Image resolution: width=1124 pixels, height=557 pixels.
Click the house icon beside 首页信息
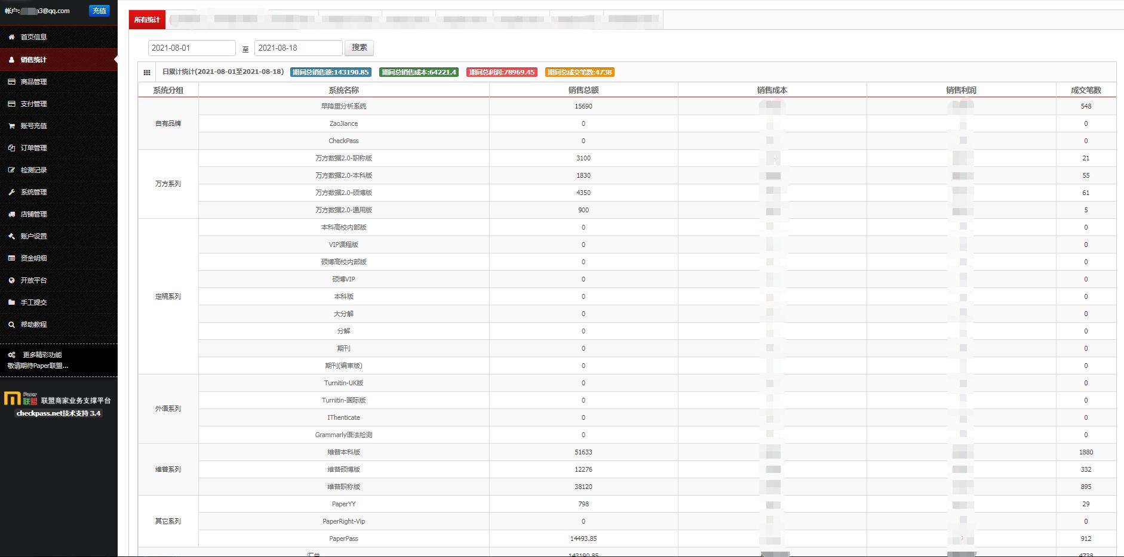tap(11, 37)
